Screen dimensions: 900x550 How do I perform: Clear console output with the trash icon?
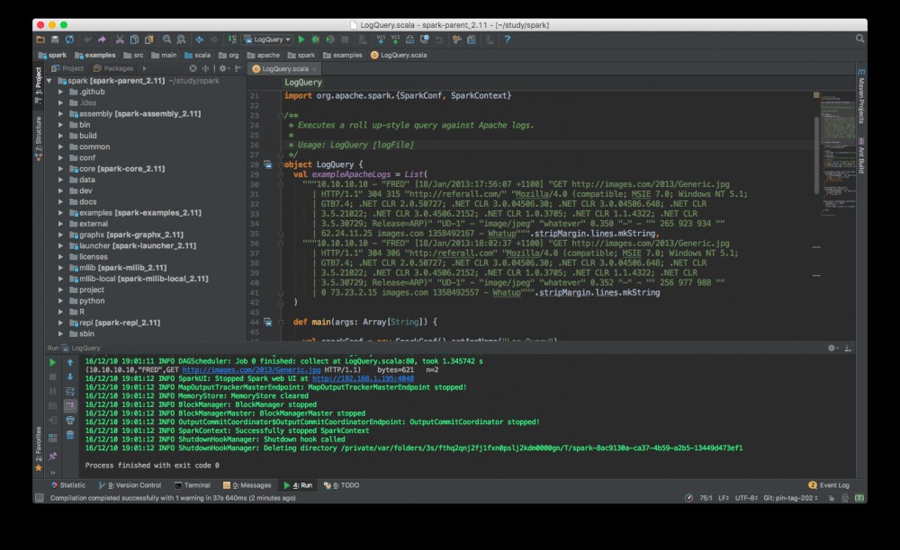click(70, 435)
